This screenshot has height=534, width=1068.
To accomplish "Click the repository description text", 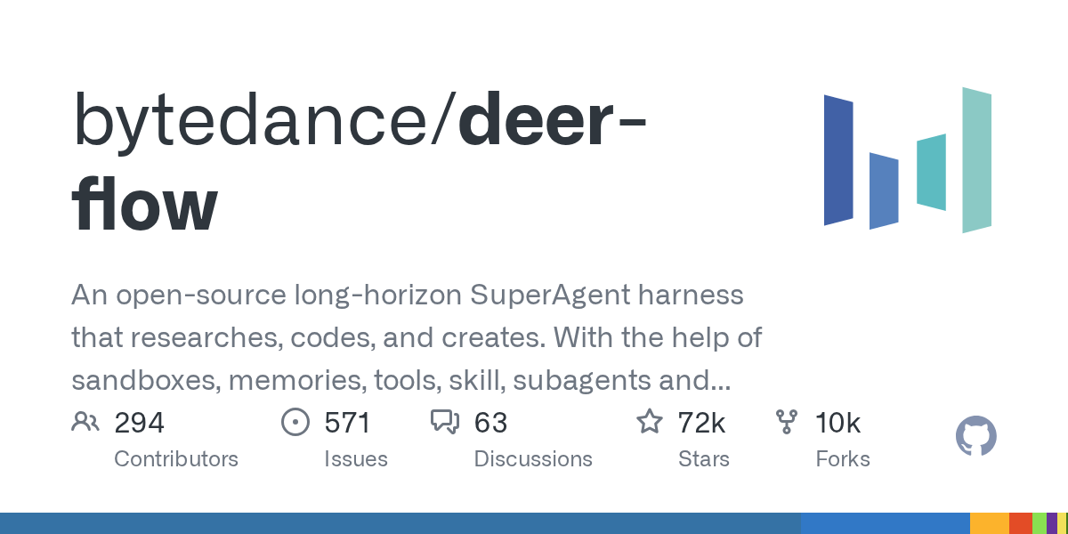I will [x=417, y=337].
